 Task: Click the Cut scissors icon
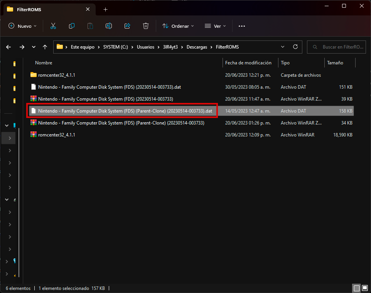point(53,26)
